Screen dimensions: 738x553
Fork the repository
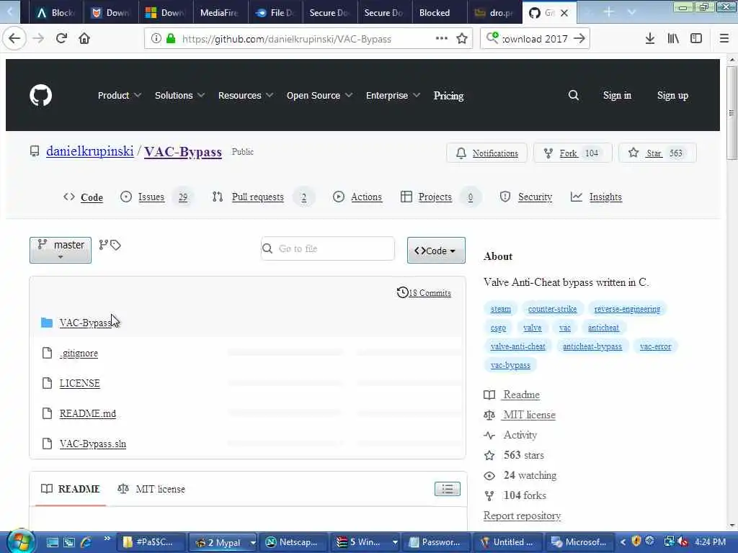[x=573, y=153]
